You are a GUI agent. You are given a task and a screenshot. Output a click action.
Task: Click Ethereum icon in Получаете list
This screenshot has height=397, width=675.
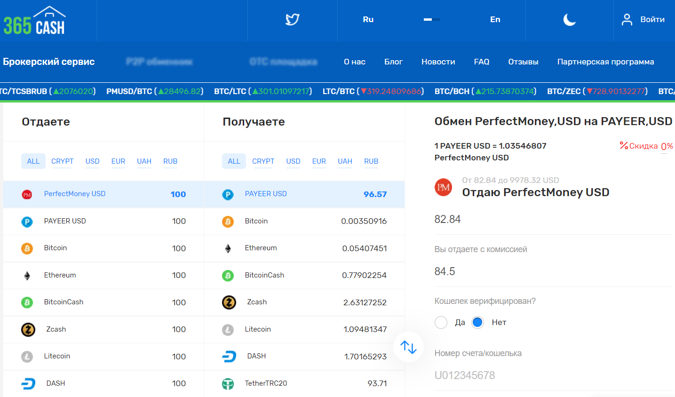228,248
